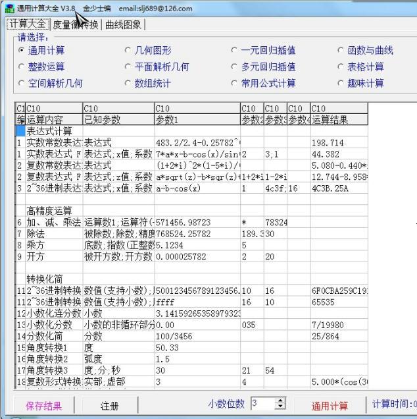Click the 运算结果 column header
417x419 pixels.
point(339,119)
